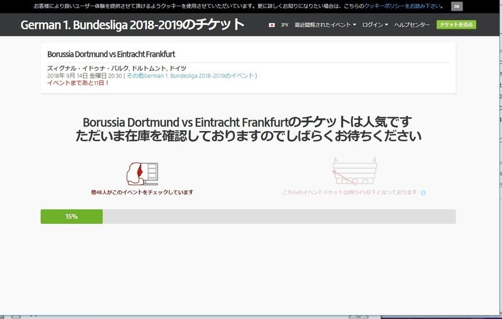Click the faded stadium tickets-remaining icon
The width and height of the screenshot is (502, 319).
[354, 171]
